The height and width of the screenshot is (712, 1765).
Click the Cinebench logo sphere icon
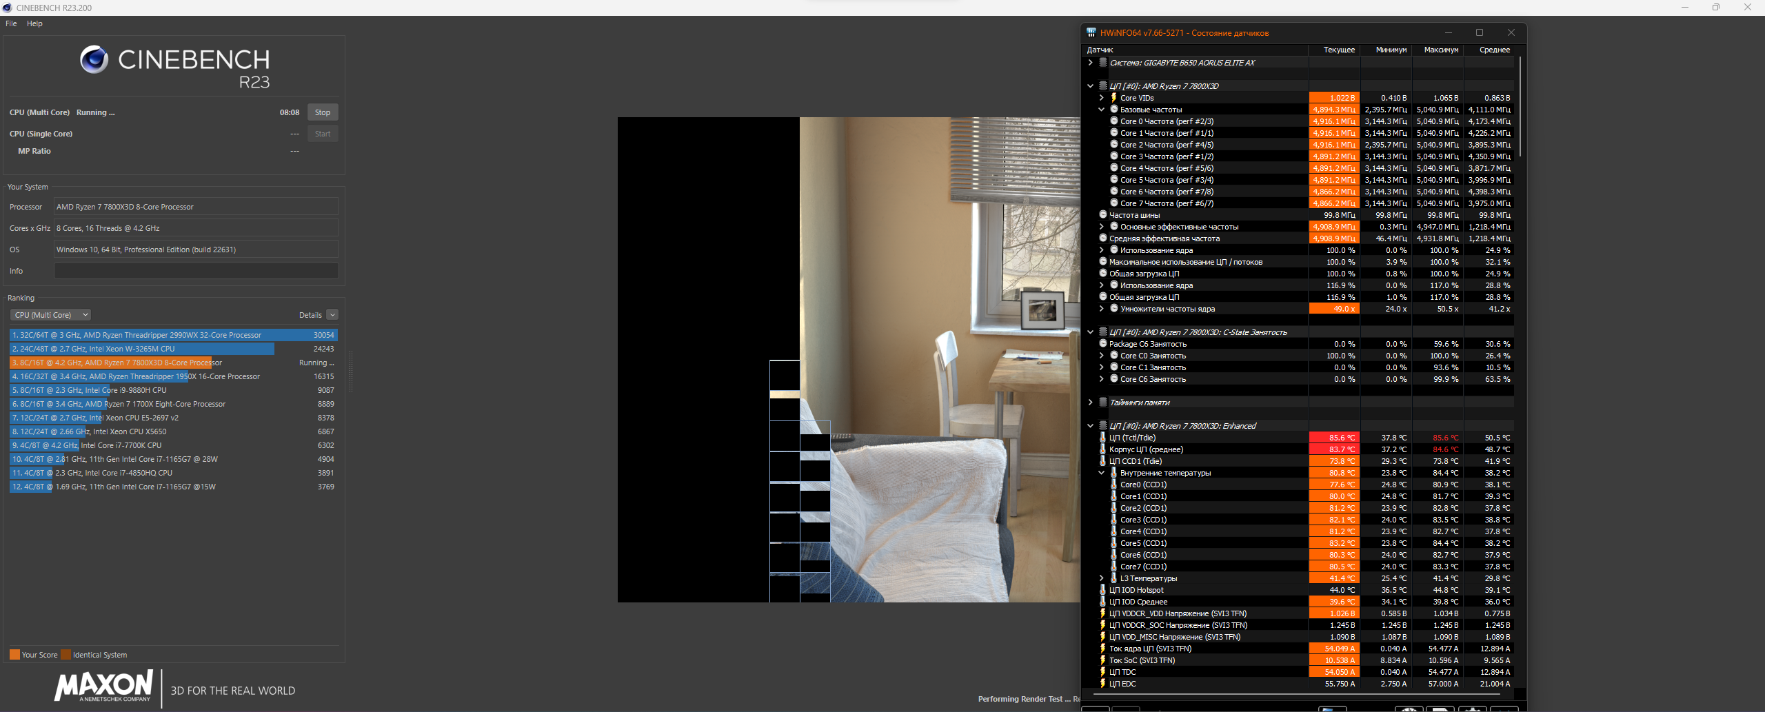click(94, 60)
